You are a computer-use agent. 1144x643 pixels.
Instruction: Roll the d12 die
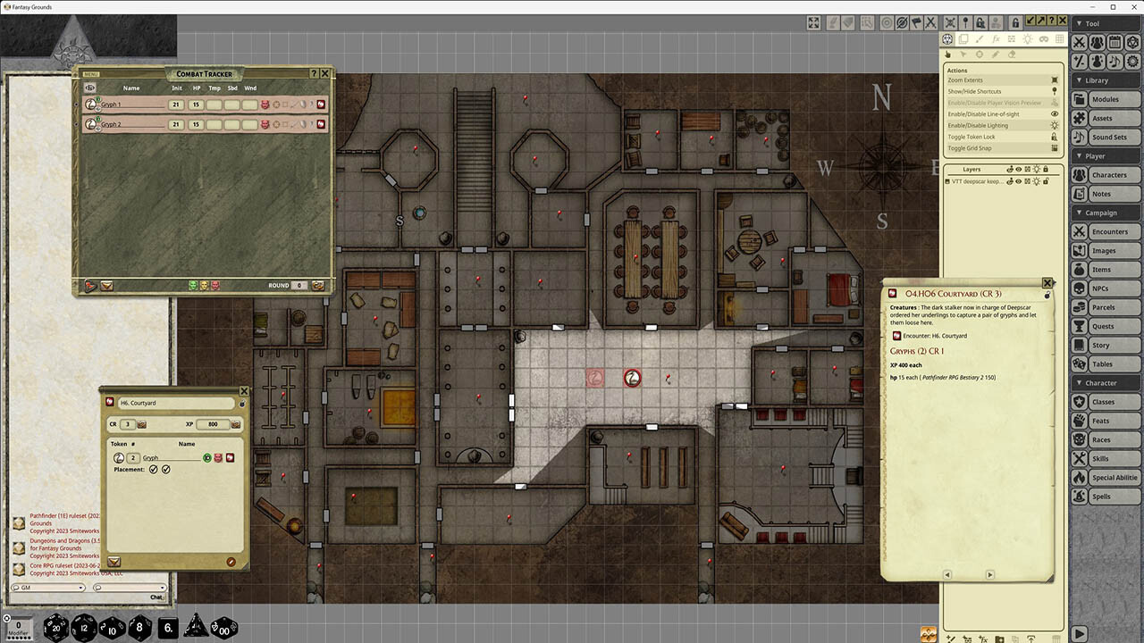point(84,628)
